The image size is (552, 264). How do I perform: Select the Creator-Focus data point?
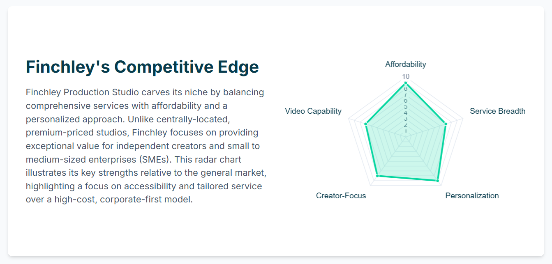click(x=377, y=176)
